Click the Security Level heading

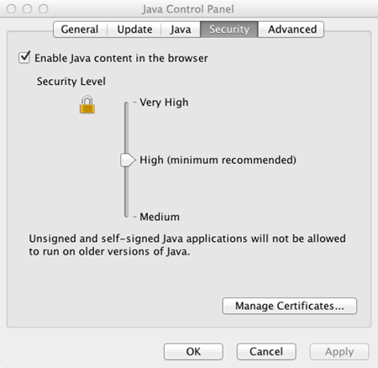(71, 81)
